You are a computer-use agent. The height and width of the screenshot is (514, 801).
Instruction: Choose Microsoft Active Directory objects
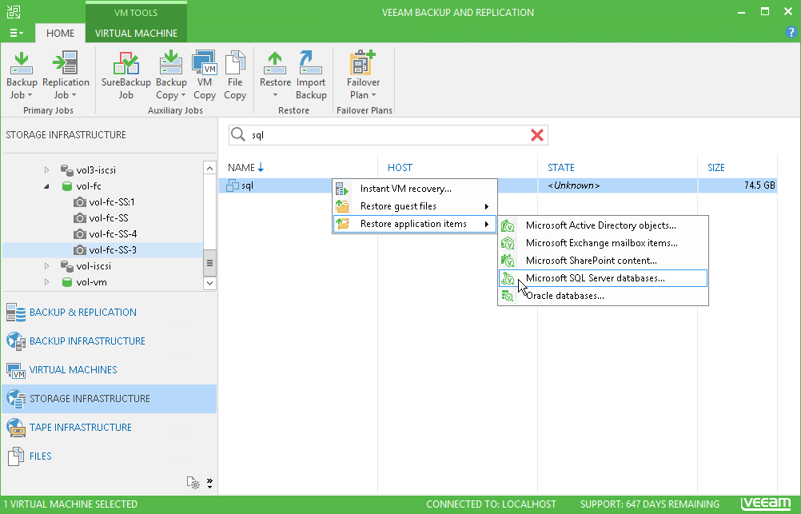pos(603,225)
